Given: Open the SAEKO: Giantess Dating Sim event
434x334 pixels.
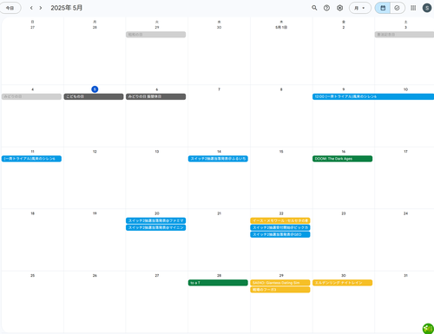Looking at the screenshot, I should click(280, 283).
